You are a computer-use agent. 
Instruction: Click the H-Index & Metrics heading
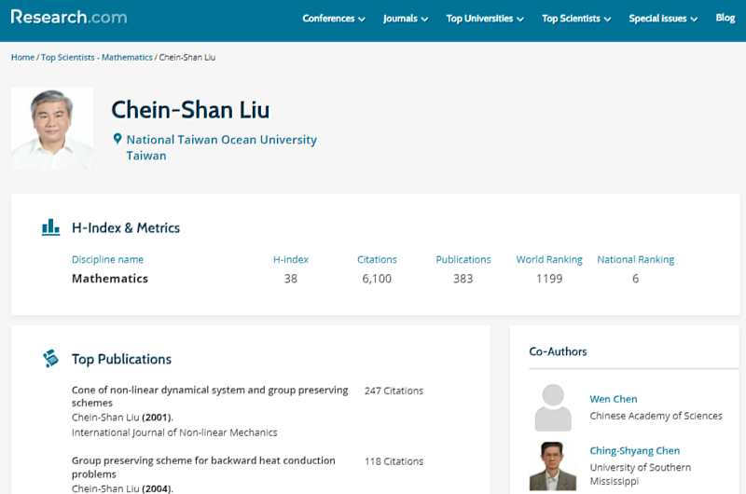click(x=126, y=227)
